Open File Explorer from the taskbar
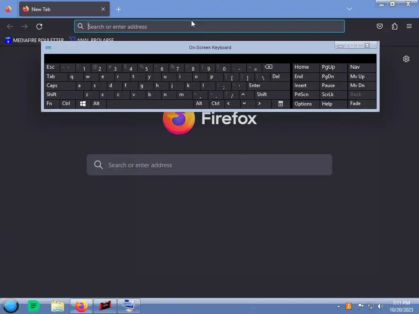The width and height of the screenshot is (419, 314). coord(58,306)
